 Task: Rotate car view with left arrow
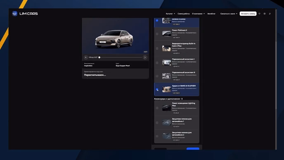pos(86,57)
